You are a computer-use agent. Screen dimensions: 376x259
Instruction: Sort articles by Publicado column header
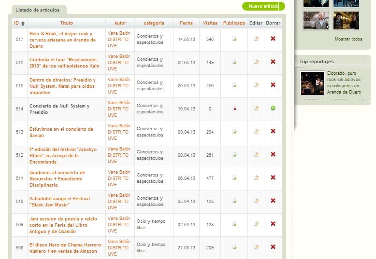[x=234, y=23]
